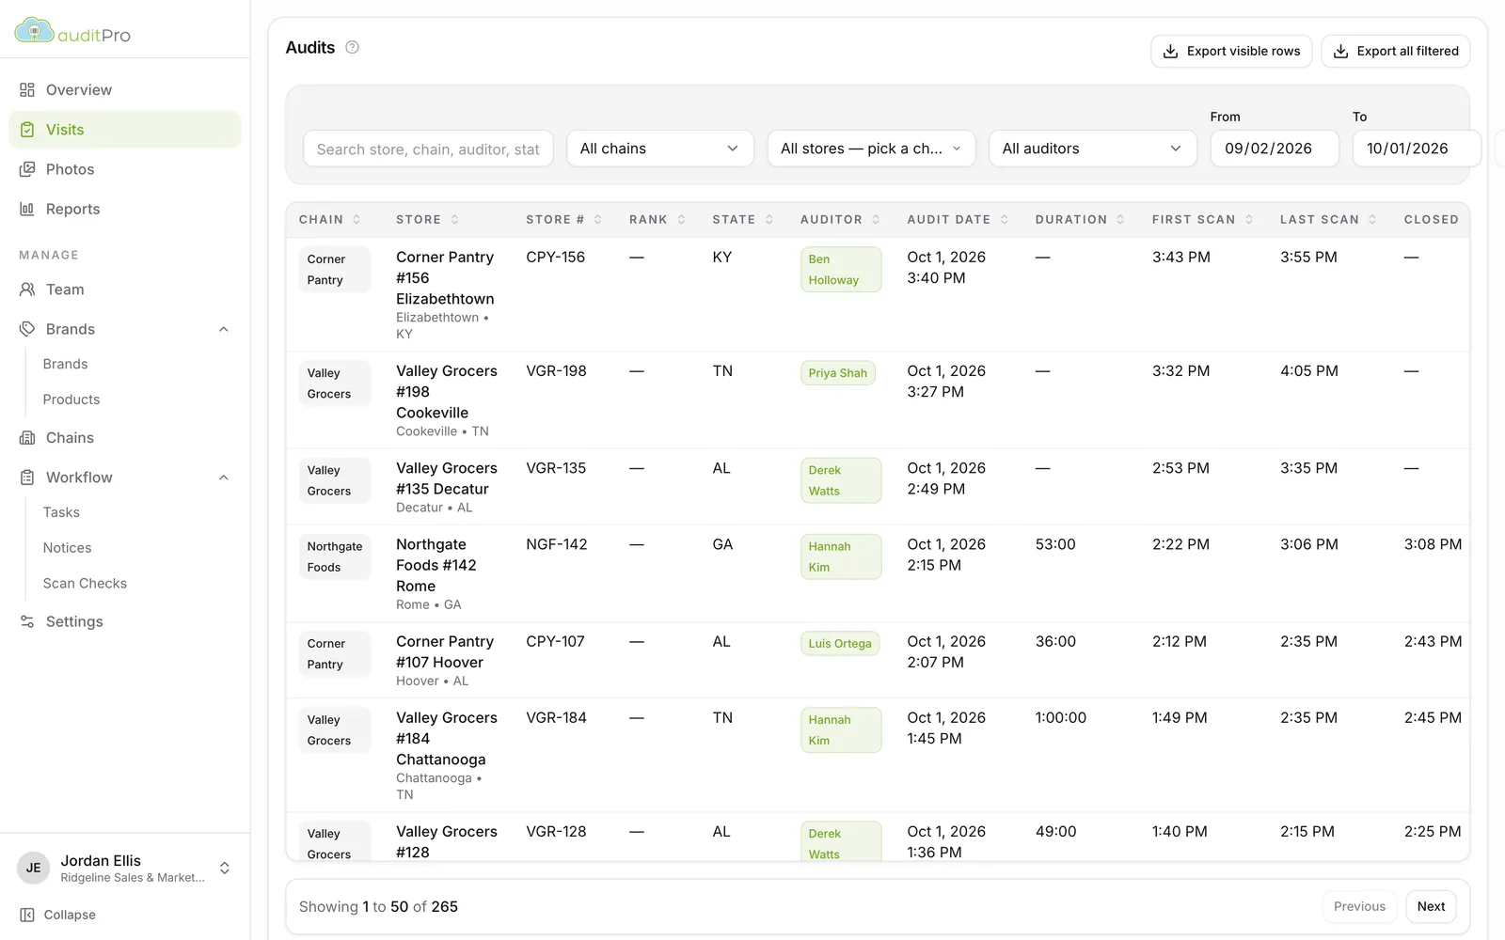Viewport: 1505px width, 940px height.
Task: Click the Luis Ortega auditor tag
Action: coord(840,644)
